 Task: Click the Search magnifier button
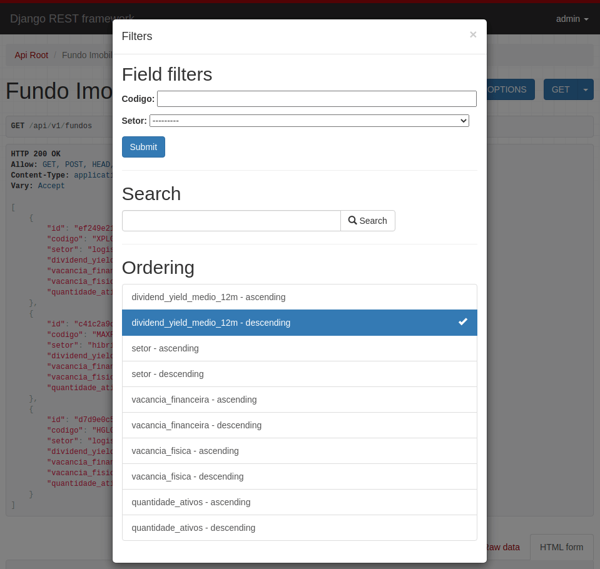368,221
